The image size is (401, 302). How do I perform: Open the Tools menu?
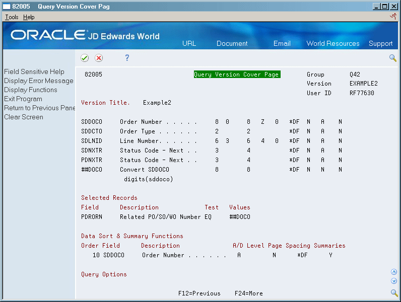pos(12,17)
